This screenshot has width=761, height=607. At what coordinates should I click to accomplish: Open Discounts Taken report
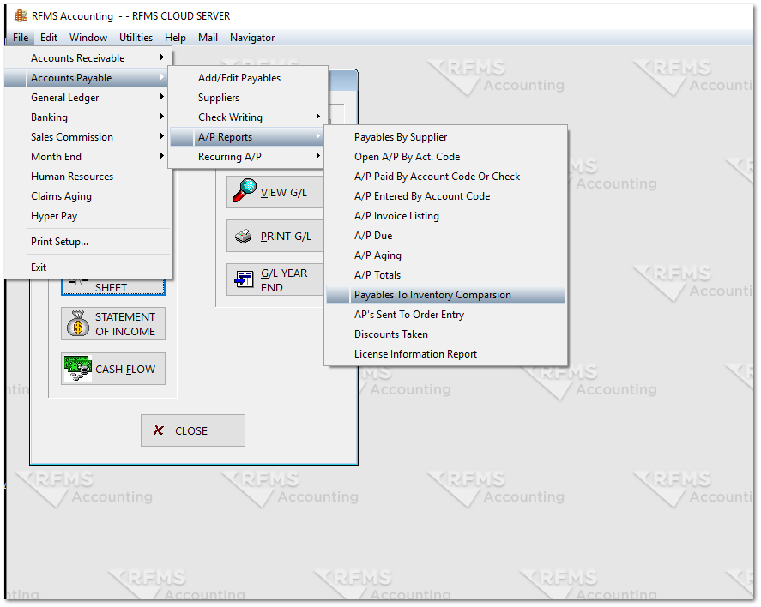click(445, 334)
